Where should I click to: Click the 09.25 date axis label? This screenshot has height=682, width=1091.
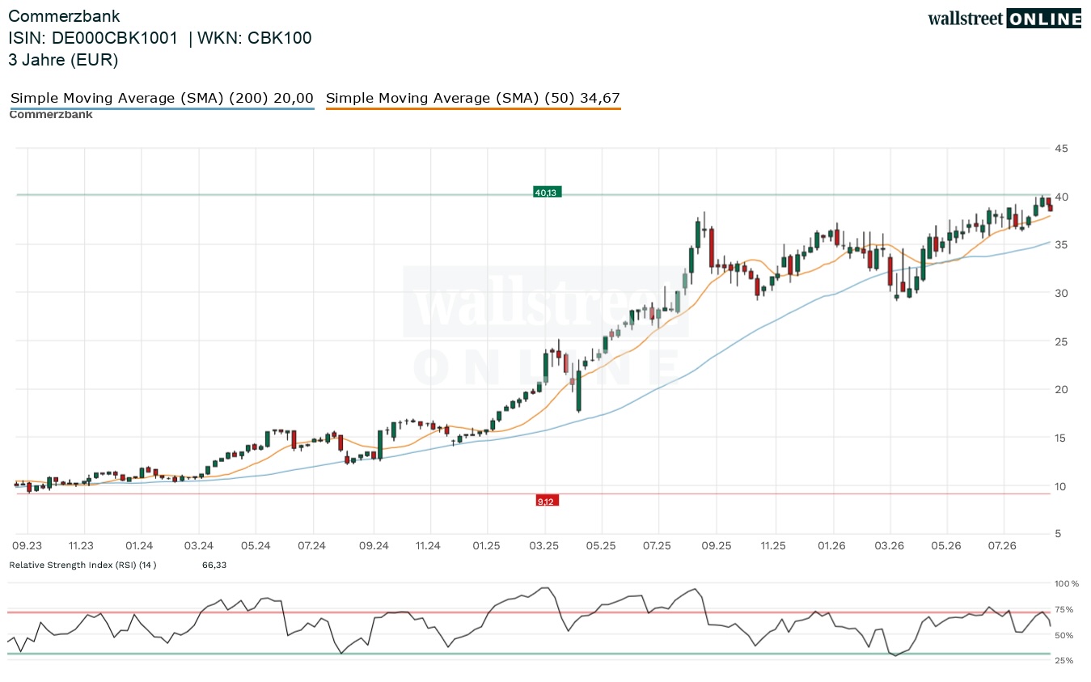716,546
